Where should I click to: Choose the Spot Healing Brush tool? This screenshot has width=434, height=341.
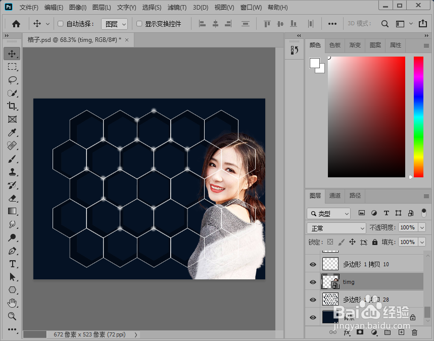click(x=12, y=145)
